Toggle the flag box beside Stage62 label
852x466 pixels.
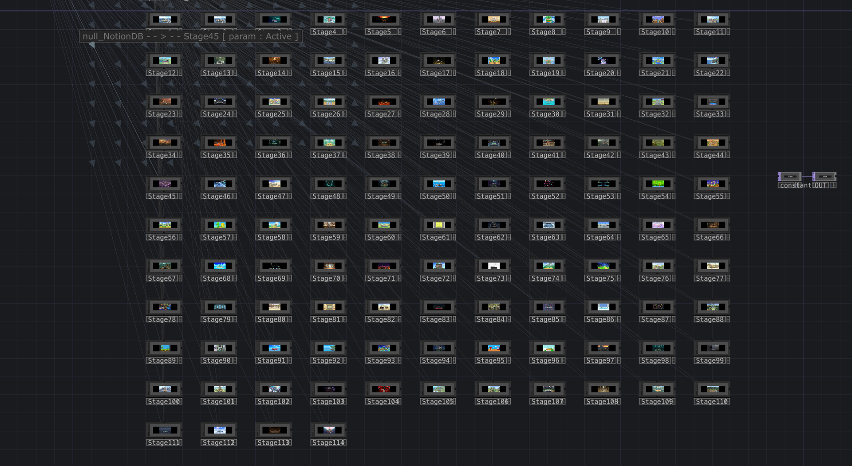tap(509, 237)
